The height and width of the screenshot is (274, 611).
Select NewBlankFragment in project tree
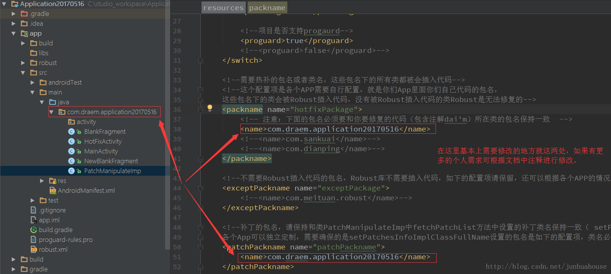coord(111,161)
